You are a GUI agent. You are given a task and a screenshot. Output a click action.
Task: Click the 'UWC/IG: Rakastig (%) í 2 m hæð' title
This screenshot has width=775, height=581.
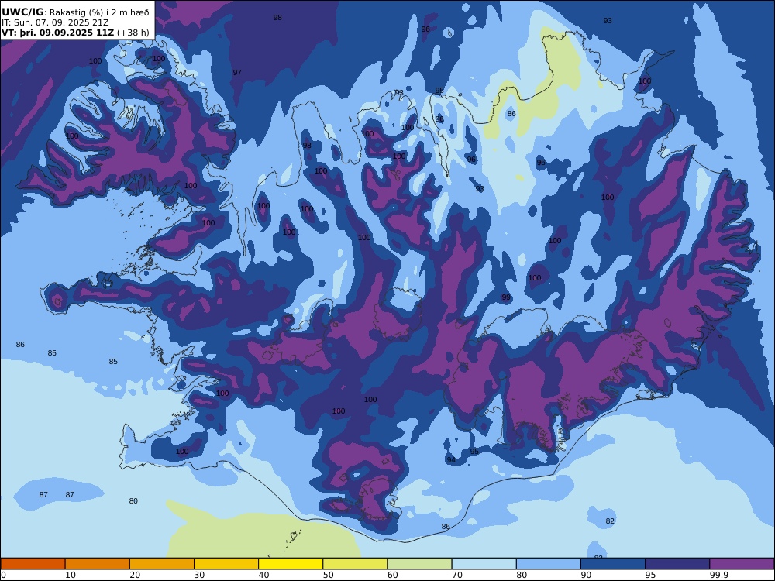[x=75, y=12]
